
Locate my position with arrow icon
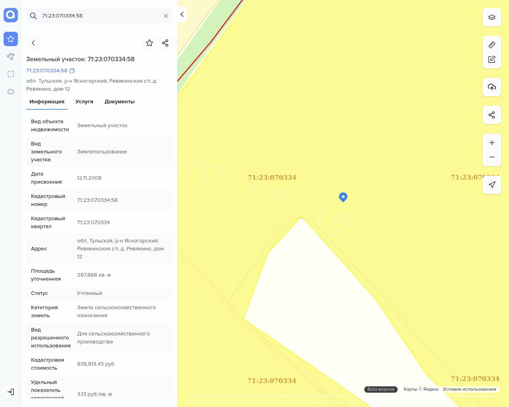(492, 184)
